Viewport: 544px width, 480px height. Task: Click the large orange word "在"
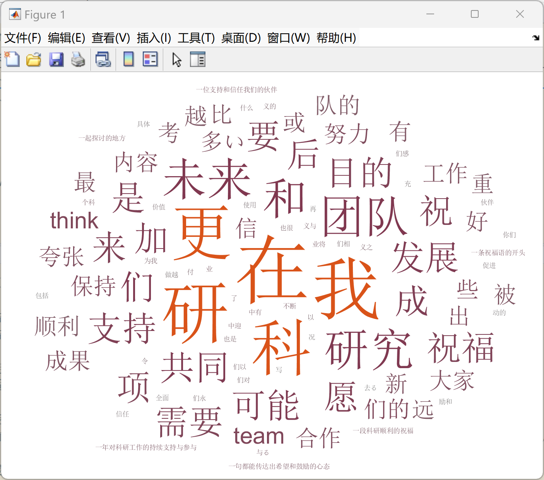click(272, 269)
